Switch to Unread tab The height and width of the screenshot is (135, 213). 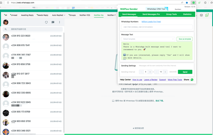[x=14, y=15]
